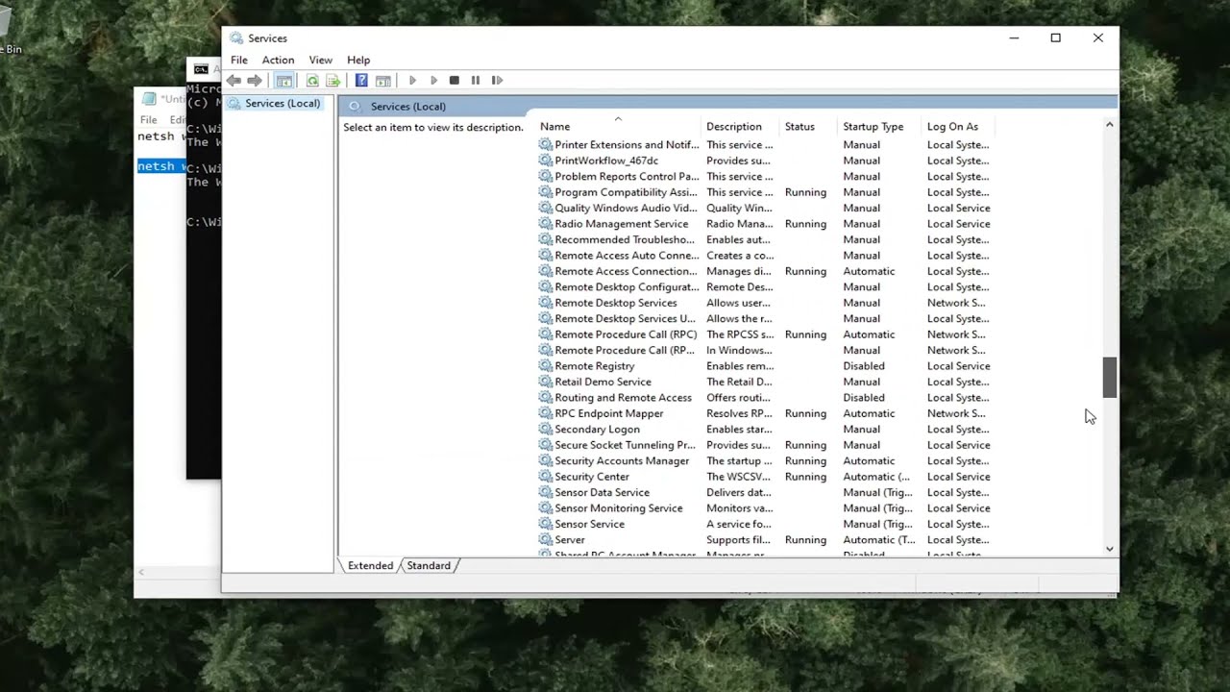
Task: Open the Notepad window's File menu
Action: coord(148,120)
